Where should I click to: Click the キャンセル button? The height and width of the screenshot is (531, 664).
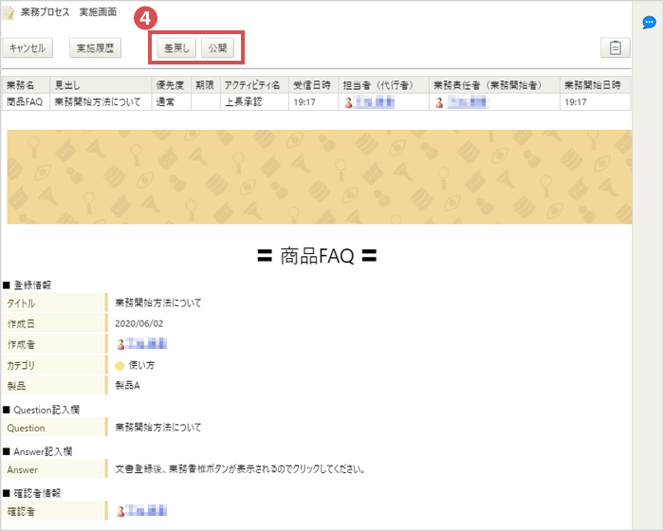click(x=28, y=47)
